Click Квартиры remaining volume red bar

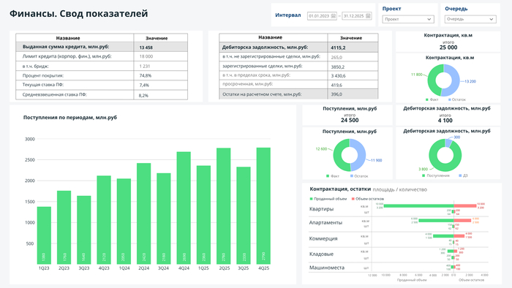(465, 206)
